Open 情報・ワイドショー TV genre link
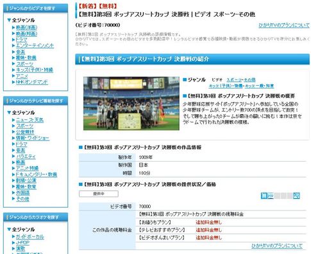The width and height of the screenshot is (311, 254). 33,138
